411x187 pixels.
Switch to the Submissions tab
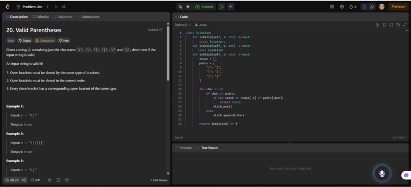(x=88, y=17)
